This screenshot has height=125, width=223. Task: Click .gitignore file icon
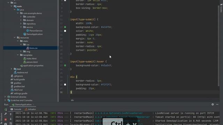point(12,76)
